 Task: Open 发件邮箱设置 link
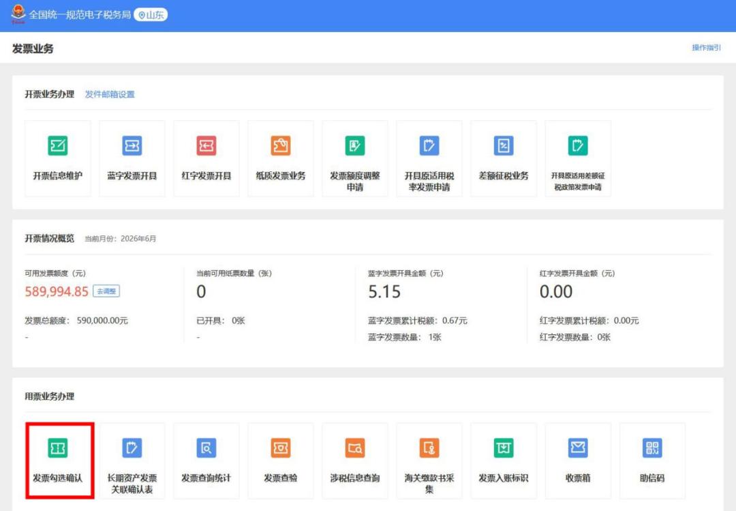tap(110, 94)
